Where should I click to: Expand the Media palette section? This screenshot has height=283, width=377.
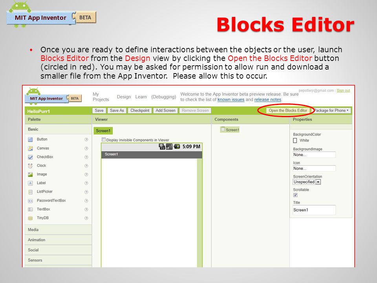[x=58, y=230]
